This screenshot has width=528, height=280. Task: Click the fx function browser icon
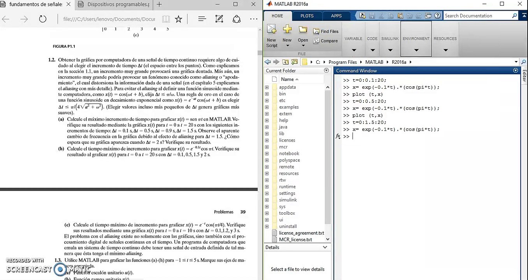[x=338, y=136]
